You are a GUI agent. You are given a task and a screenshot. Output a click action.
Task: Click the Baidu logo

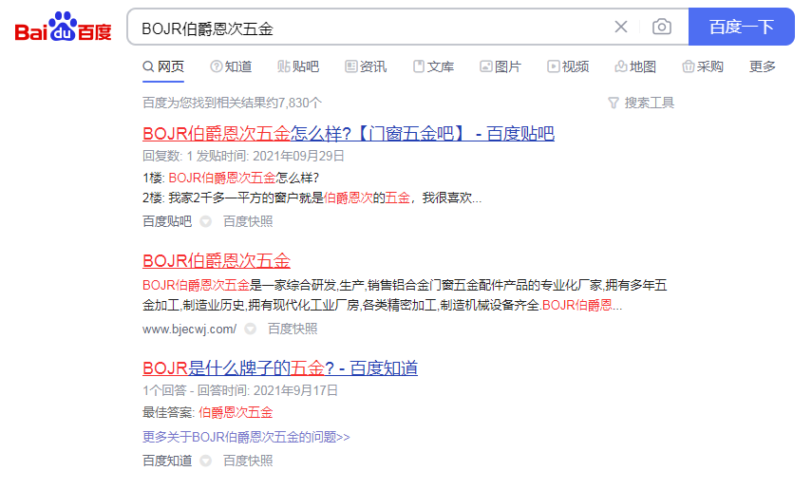pos(63,28)
